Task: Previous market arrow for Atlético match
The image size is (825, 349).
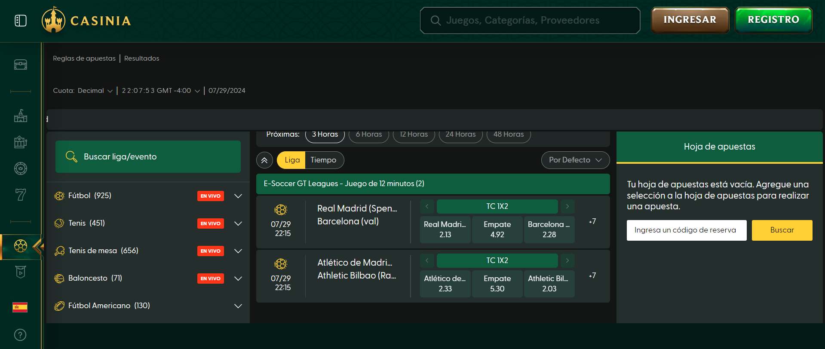Action: tap(427, 260)
